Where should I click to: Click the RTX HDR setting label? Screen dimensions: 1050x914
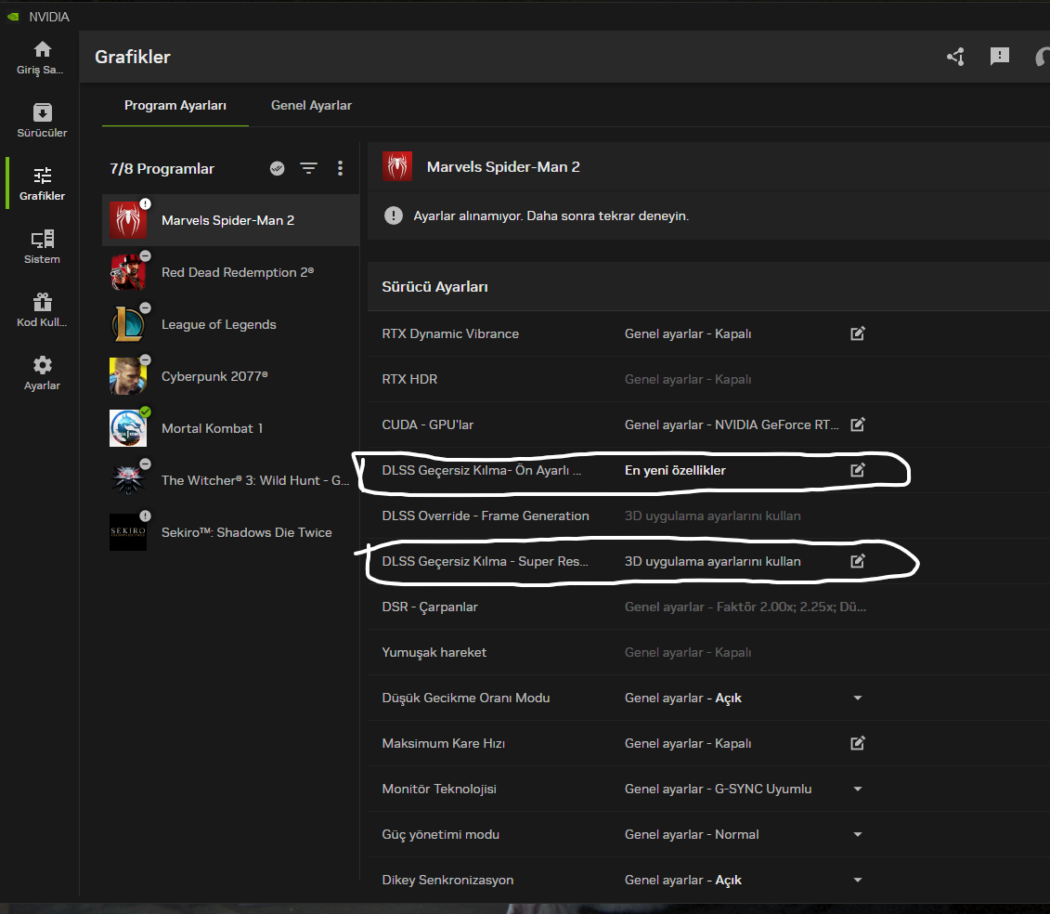[x=409, y=379]
